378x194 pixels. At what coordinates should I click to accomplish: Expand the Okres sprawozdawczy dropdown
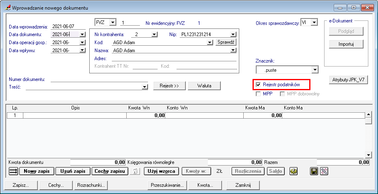pos(314,22)
